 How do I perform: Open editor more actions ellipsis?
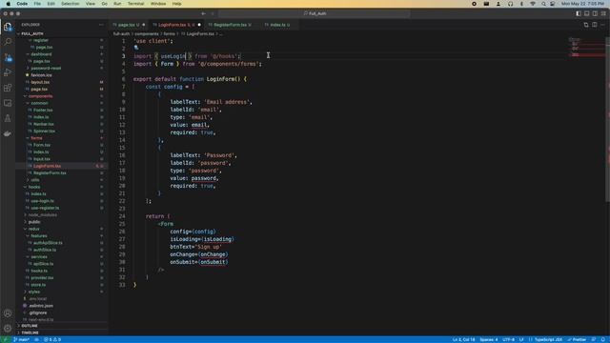pyautogui.click(x=602, y=25)
